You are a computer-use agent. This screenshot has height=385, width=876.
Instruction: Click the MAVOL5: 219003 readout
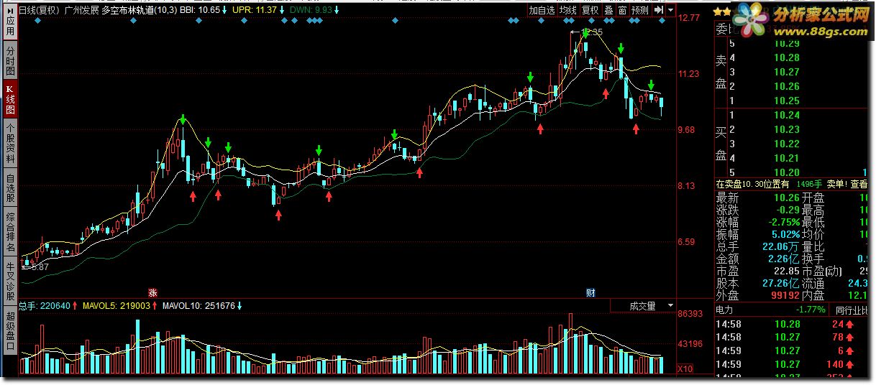tap(117, 306)
